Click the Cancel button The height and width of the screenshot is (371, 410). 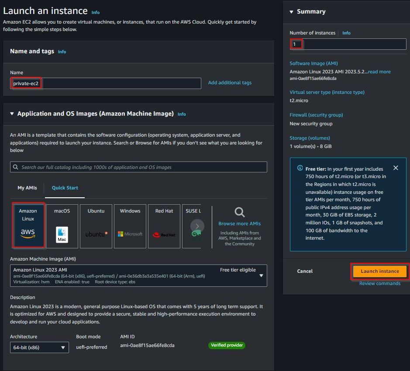pyautogui.click(x=305, y=271)
